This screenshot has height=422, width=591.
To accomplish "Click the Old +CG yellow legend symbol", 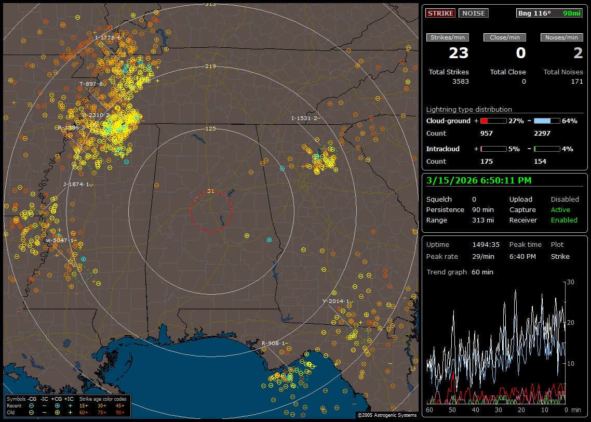I will click(x=57, y=412).
